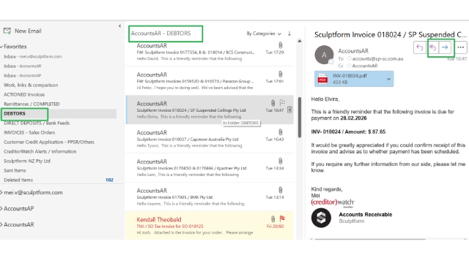Collapse the folder pane with the arrow

coord(119,26)
